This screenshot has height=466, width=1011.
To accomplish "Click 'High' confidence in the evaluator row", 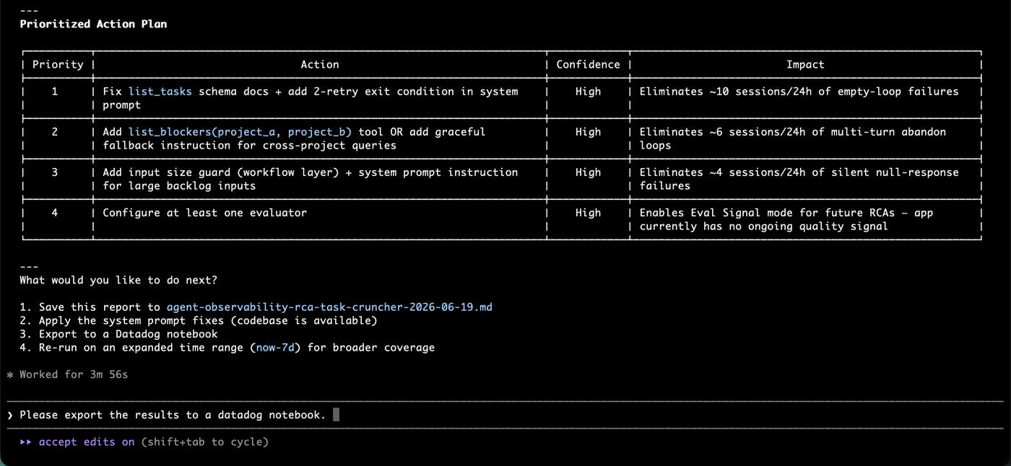I will pos(588,213).
